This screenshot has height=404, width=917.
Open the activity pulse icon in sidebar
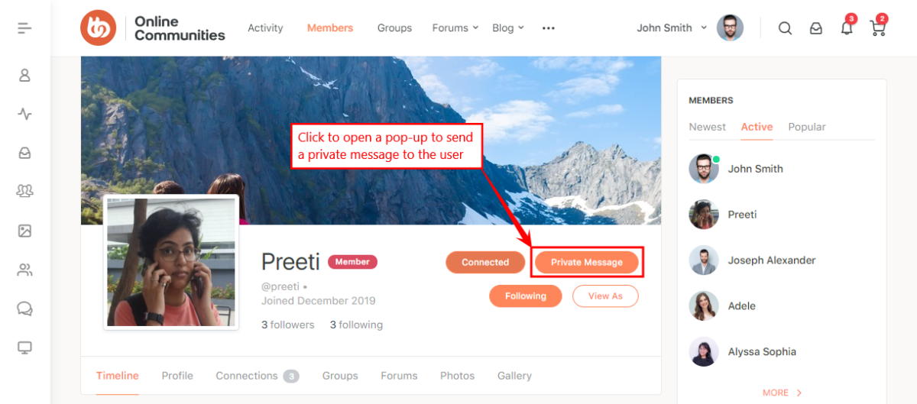(x=24, y=115)
